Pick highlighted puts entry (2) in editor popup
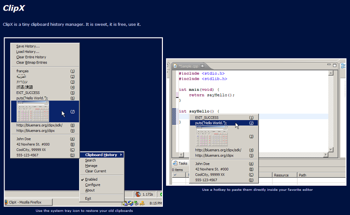 224,123
